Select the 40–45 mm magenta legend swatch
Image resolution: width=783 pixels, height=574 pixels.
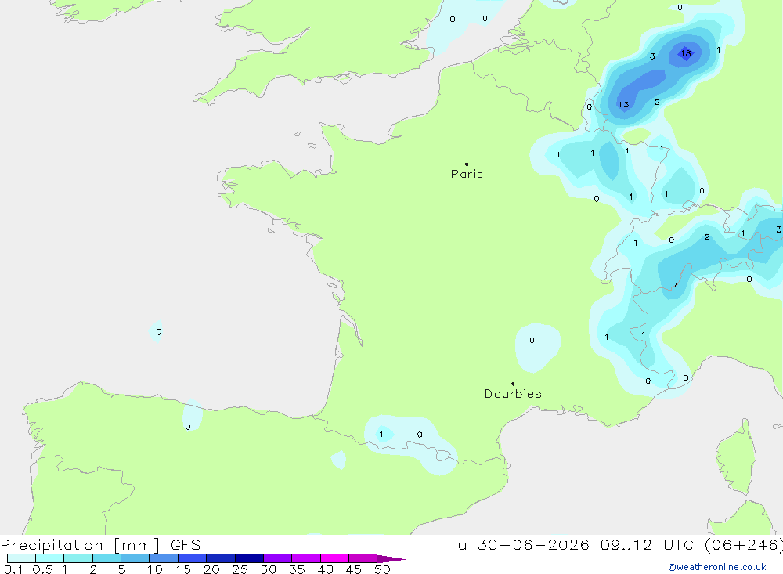[334, 558]
